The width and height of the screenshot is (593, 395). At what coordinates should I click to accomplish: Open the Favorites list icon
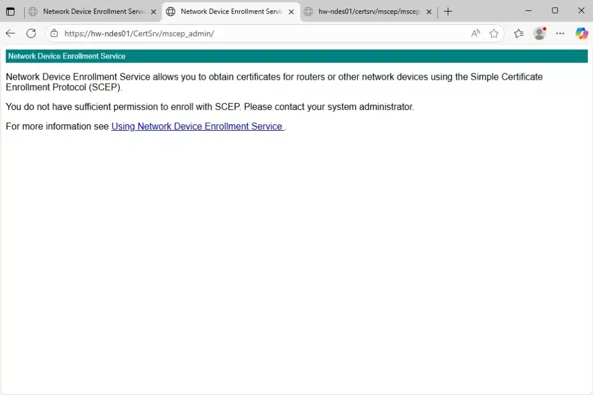tap(518, 34)
